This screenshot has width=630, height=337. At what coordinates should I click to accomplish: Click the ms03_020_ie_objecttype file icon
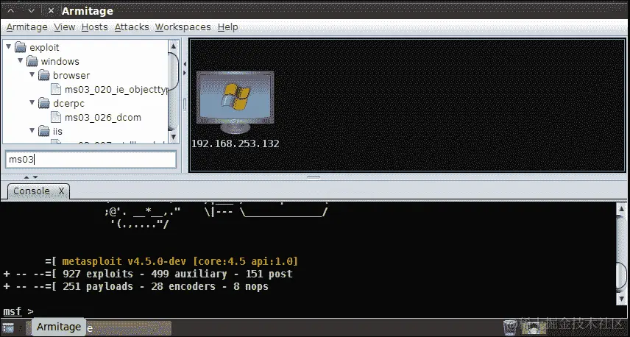tap(56, 89)
